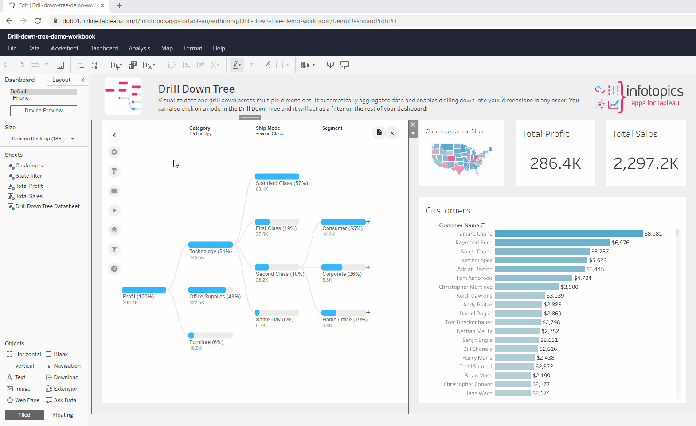Click the filter funnel icon in tree sidebar
This screenshot has height=426, width=696.
tap(114, 249)
